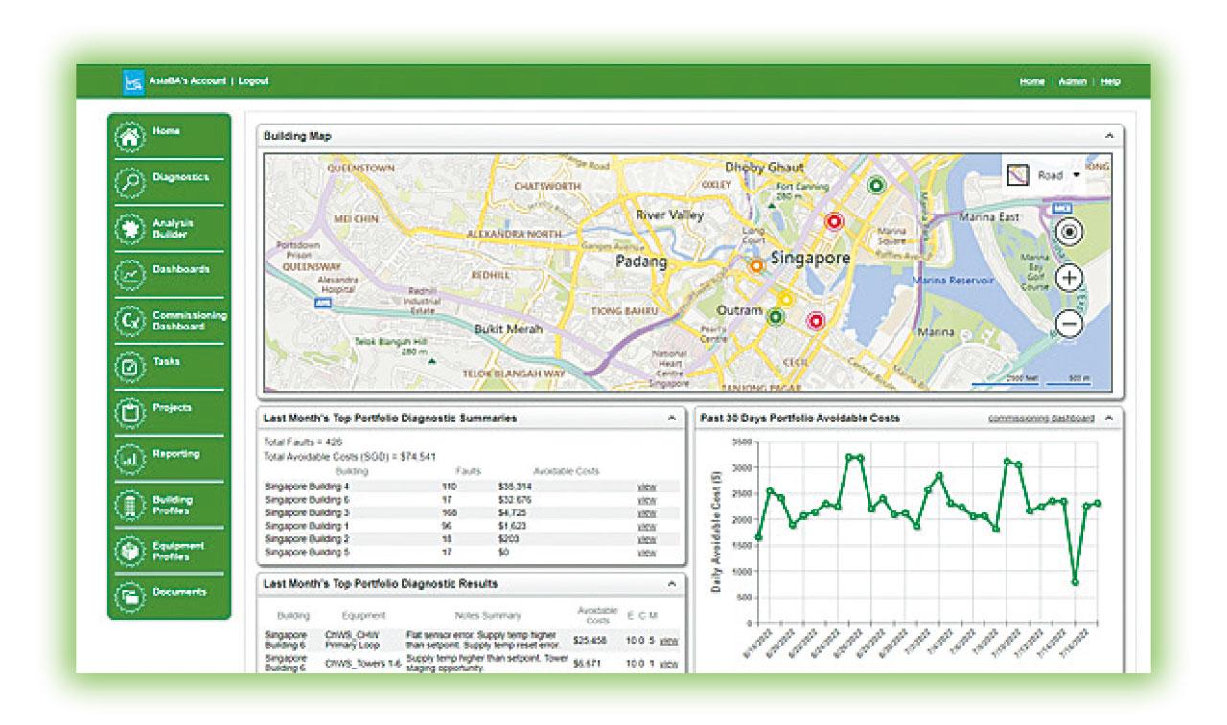Open the Commissioning Dashboard icon
The width and height of the screenshot is (1227, 725).
(129, 321)
